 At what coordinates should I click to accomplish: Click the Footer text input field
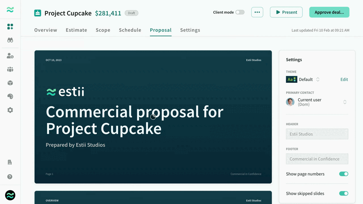click(317, 159)
